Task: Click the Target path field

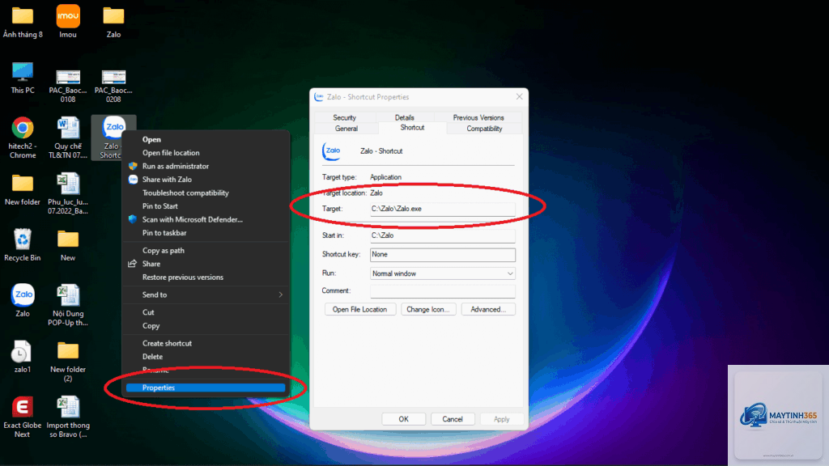Action: click(x=443, y=209)
